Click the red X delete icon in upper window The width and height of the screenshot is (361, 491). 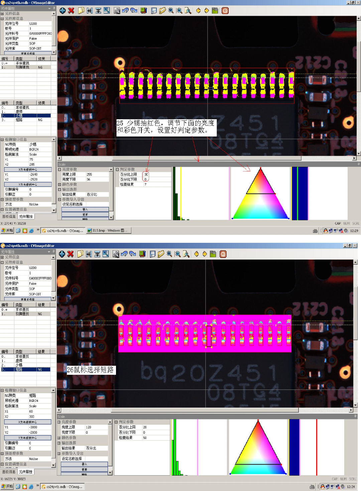tap(71, 11)
